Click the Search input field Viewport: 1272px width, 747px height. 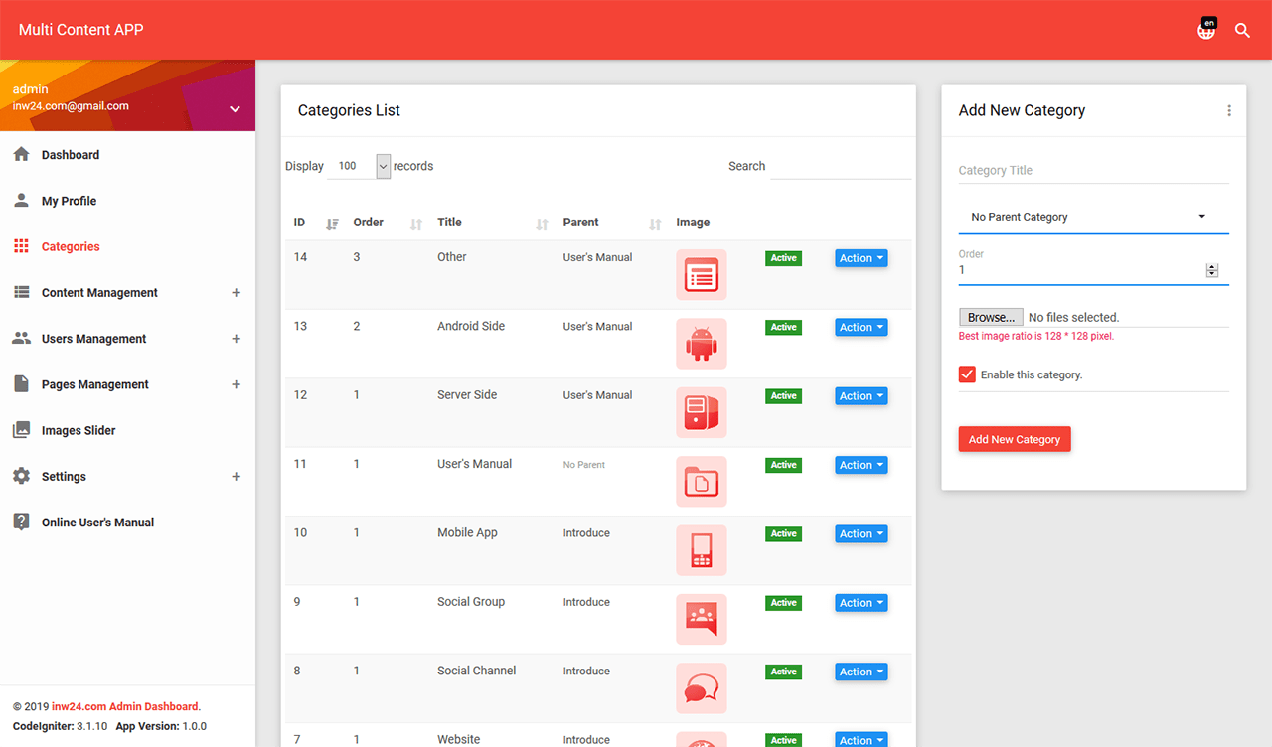(841, 166)
